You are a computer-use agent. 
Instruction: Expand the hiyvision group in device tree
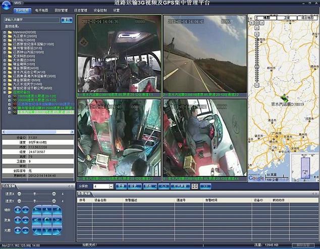(5, 31)
